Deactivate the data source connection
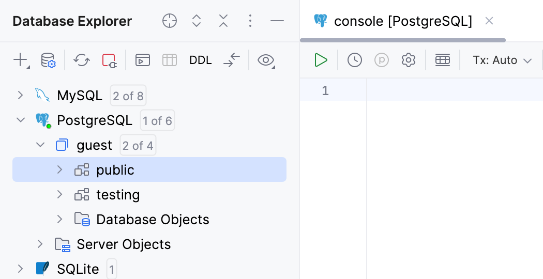Screen dimensions: 543x279 point(109,60)
